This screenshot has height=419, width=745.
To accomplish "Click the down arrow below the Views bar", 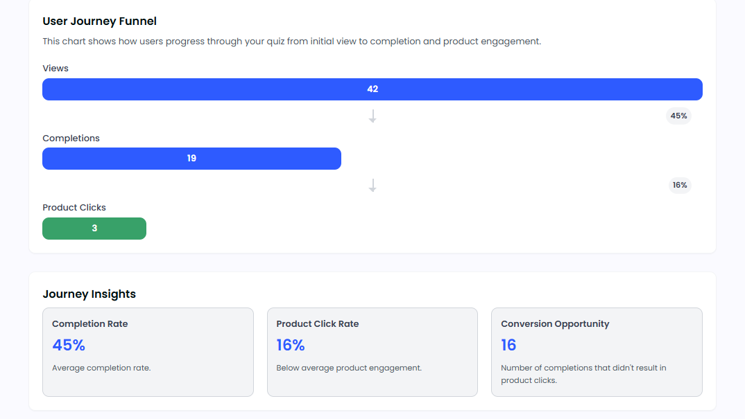I will pos(372,116).
